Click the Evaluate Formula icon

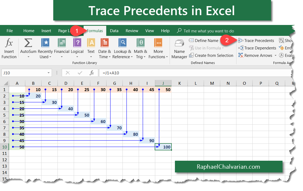tap(281, 55)
